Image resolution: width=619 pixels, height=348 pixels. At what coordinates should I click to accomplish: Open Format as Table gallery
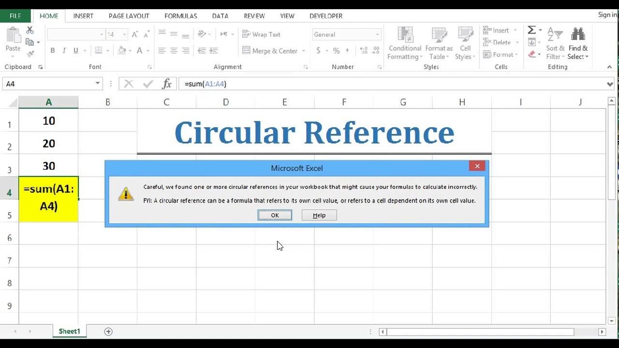pos(439,43)
